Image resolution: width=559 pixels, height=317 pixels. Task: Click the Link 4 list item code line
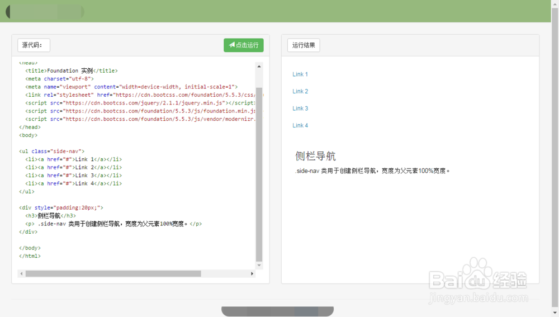coord(73,183)
